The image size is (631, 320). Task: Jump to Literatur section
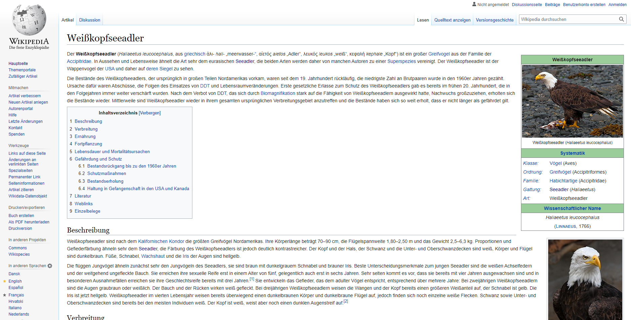(x=83, y=196)
